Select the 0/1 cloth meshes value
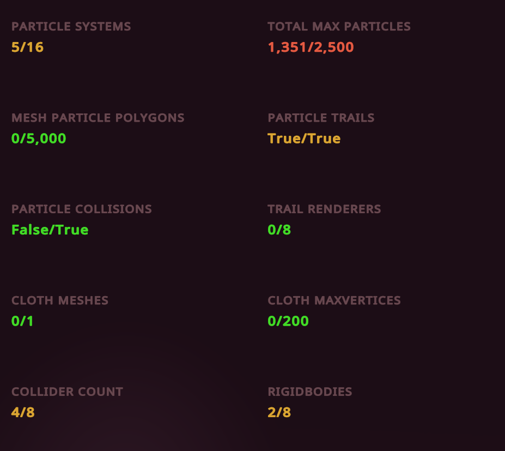The image size is (505, 451). coord(22,321)
